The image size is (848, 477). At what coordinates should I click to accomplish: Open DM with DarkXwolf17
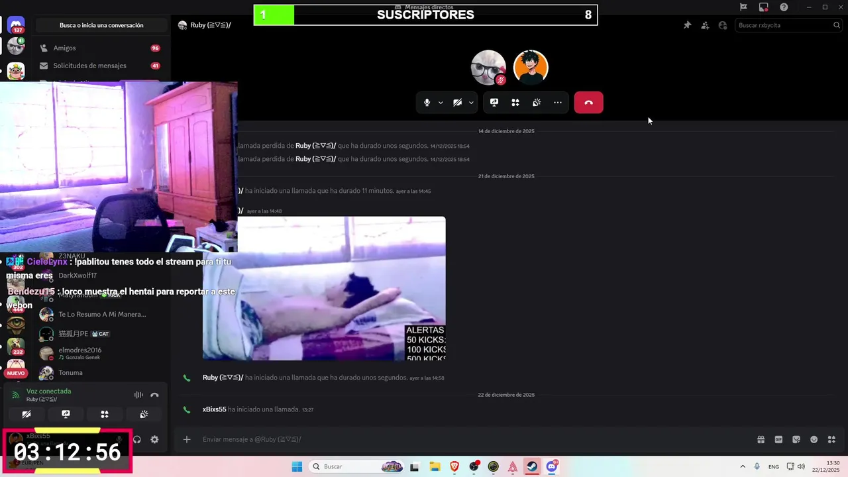tap(100, 276)
